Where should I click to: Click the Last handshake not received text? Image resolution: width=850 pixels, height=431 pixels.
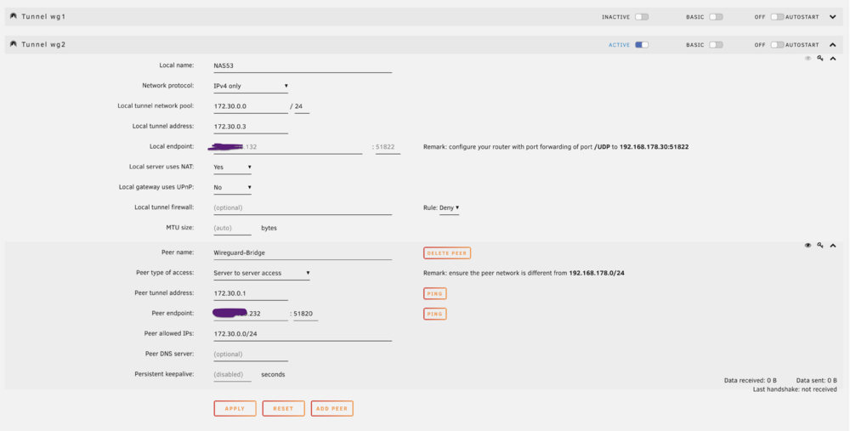click(x=795, y=389)
